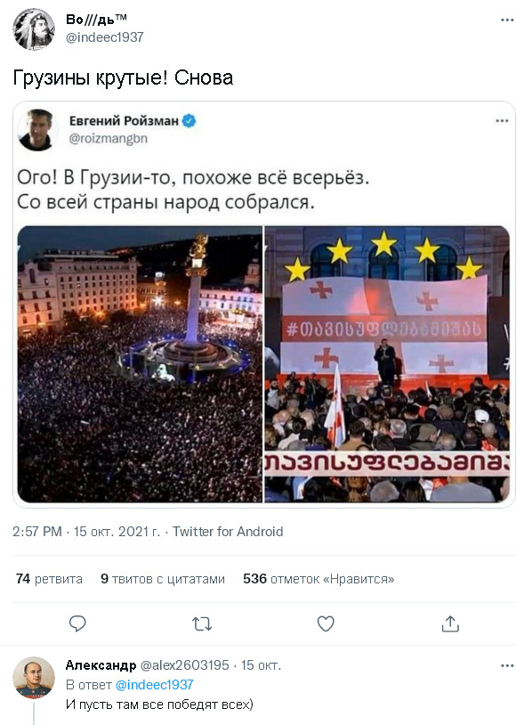Image resolution: width=516 pixels, height=725 pixels.
Task: Open the @indeec1937 handle under author name
Action: pyautogui.click(x=105, y=37)
